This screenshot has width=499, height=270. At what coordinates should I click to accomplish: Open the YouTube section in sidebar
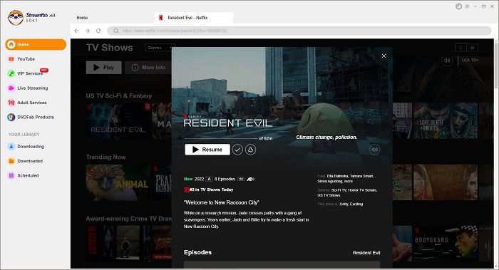click(21, 59)
